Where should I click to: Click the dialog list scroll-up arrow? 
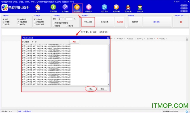click(x=108, y=45)
